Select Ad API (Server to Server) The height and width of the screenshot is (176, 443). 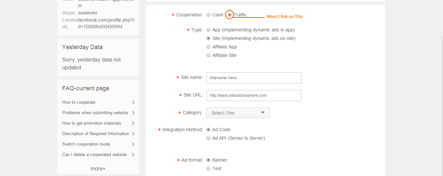coord(208,138)
